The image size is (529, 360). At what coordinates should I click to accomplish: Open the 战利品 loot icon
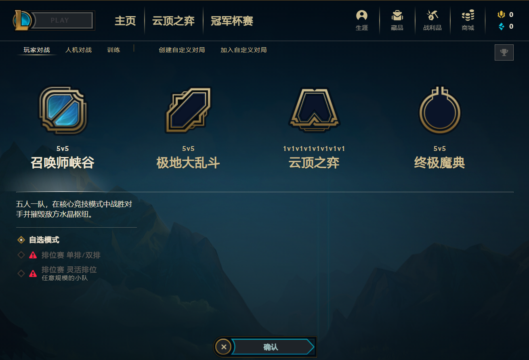tap(432, 16)
